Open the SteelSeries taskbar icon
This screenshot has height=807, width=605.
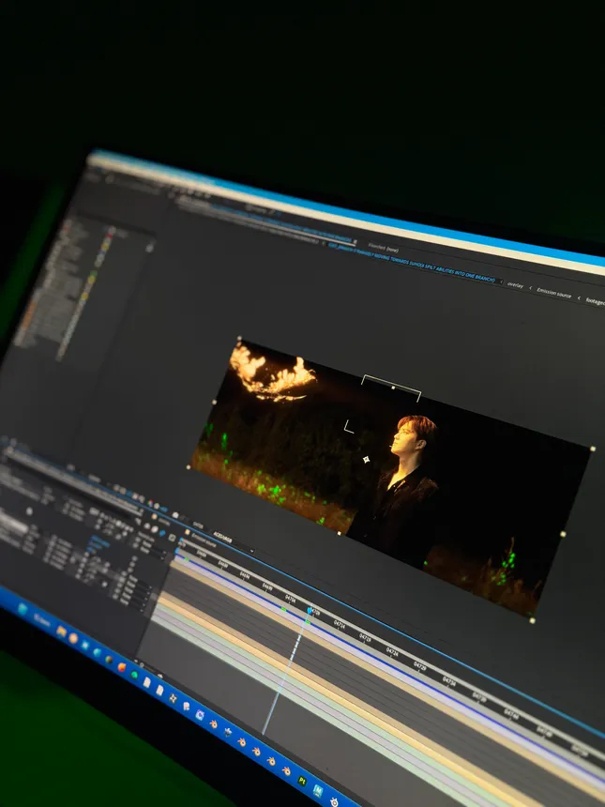(334, 802)
